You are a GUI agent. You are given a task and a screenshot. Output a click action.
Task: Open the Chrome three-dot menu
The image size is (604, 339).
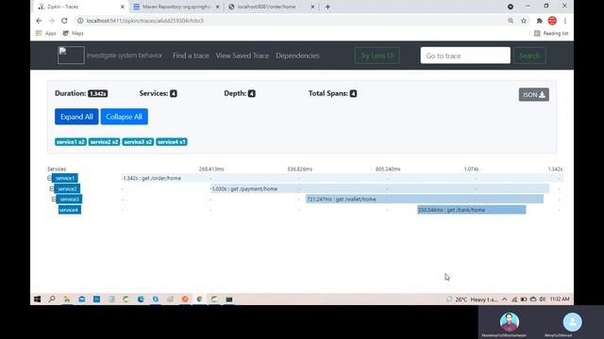[565, 21]
